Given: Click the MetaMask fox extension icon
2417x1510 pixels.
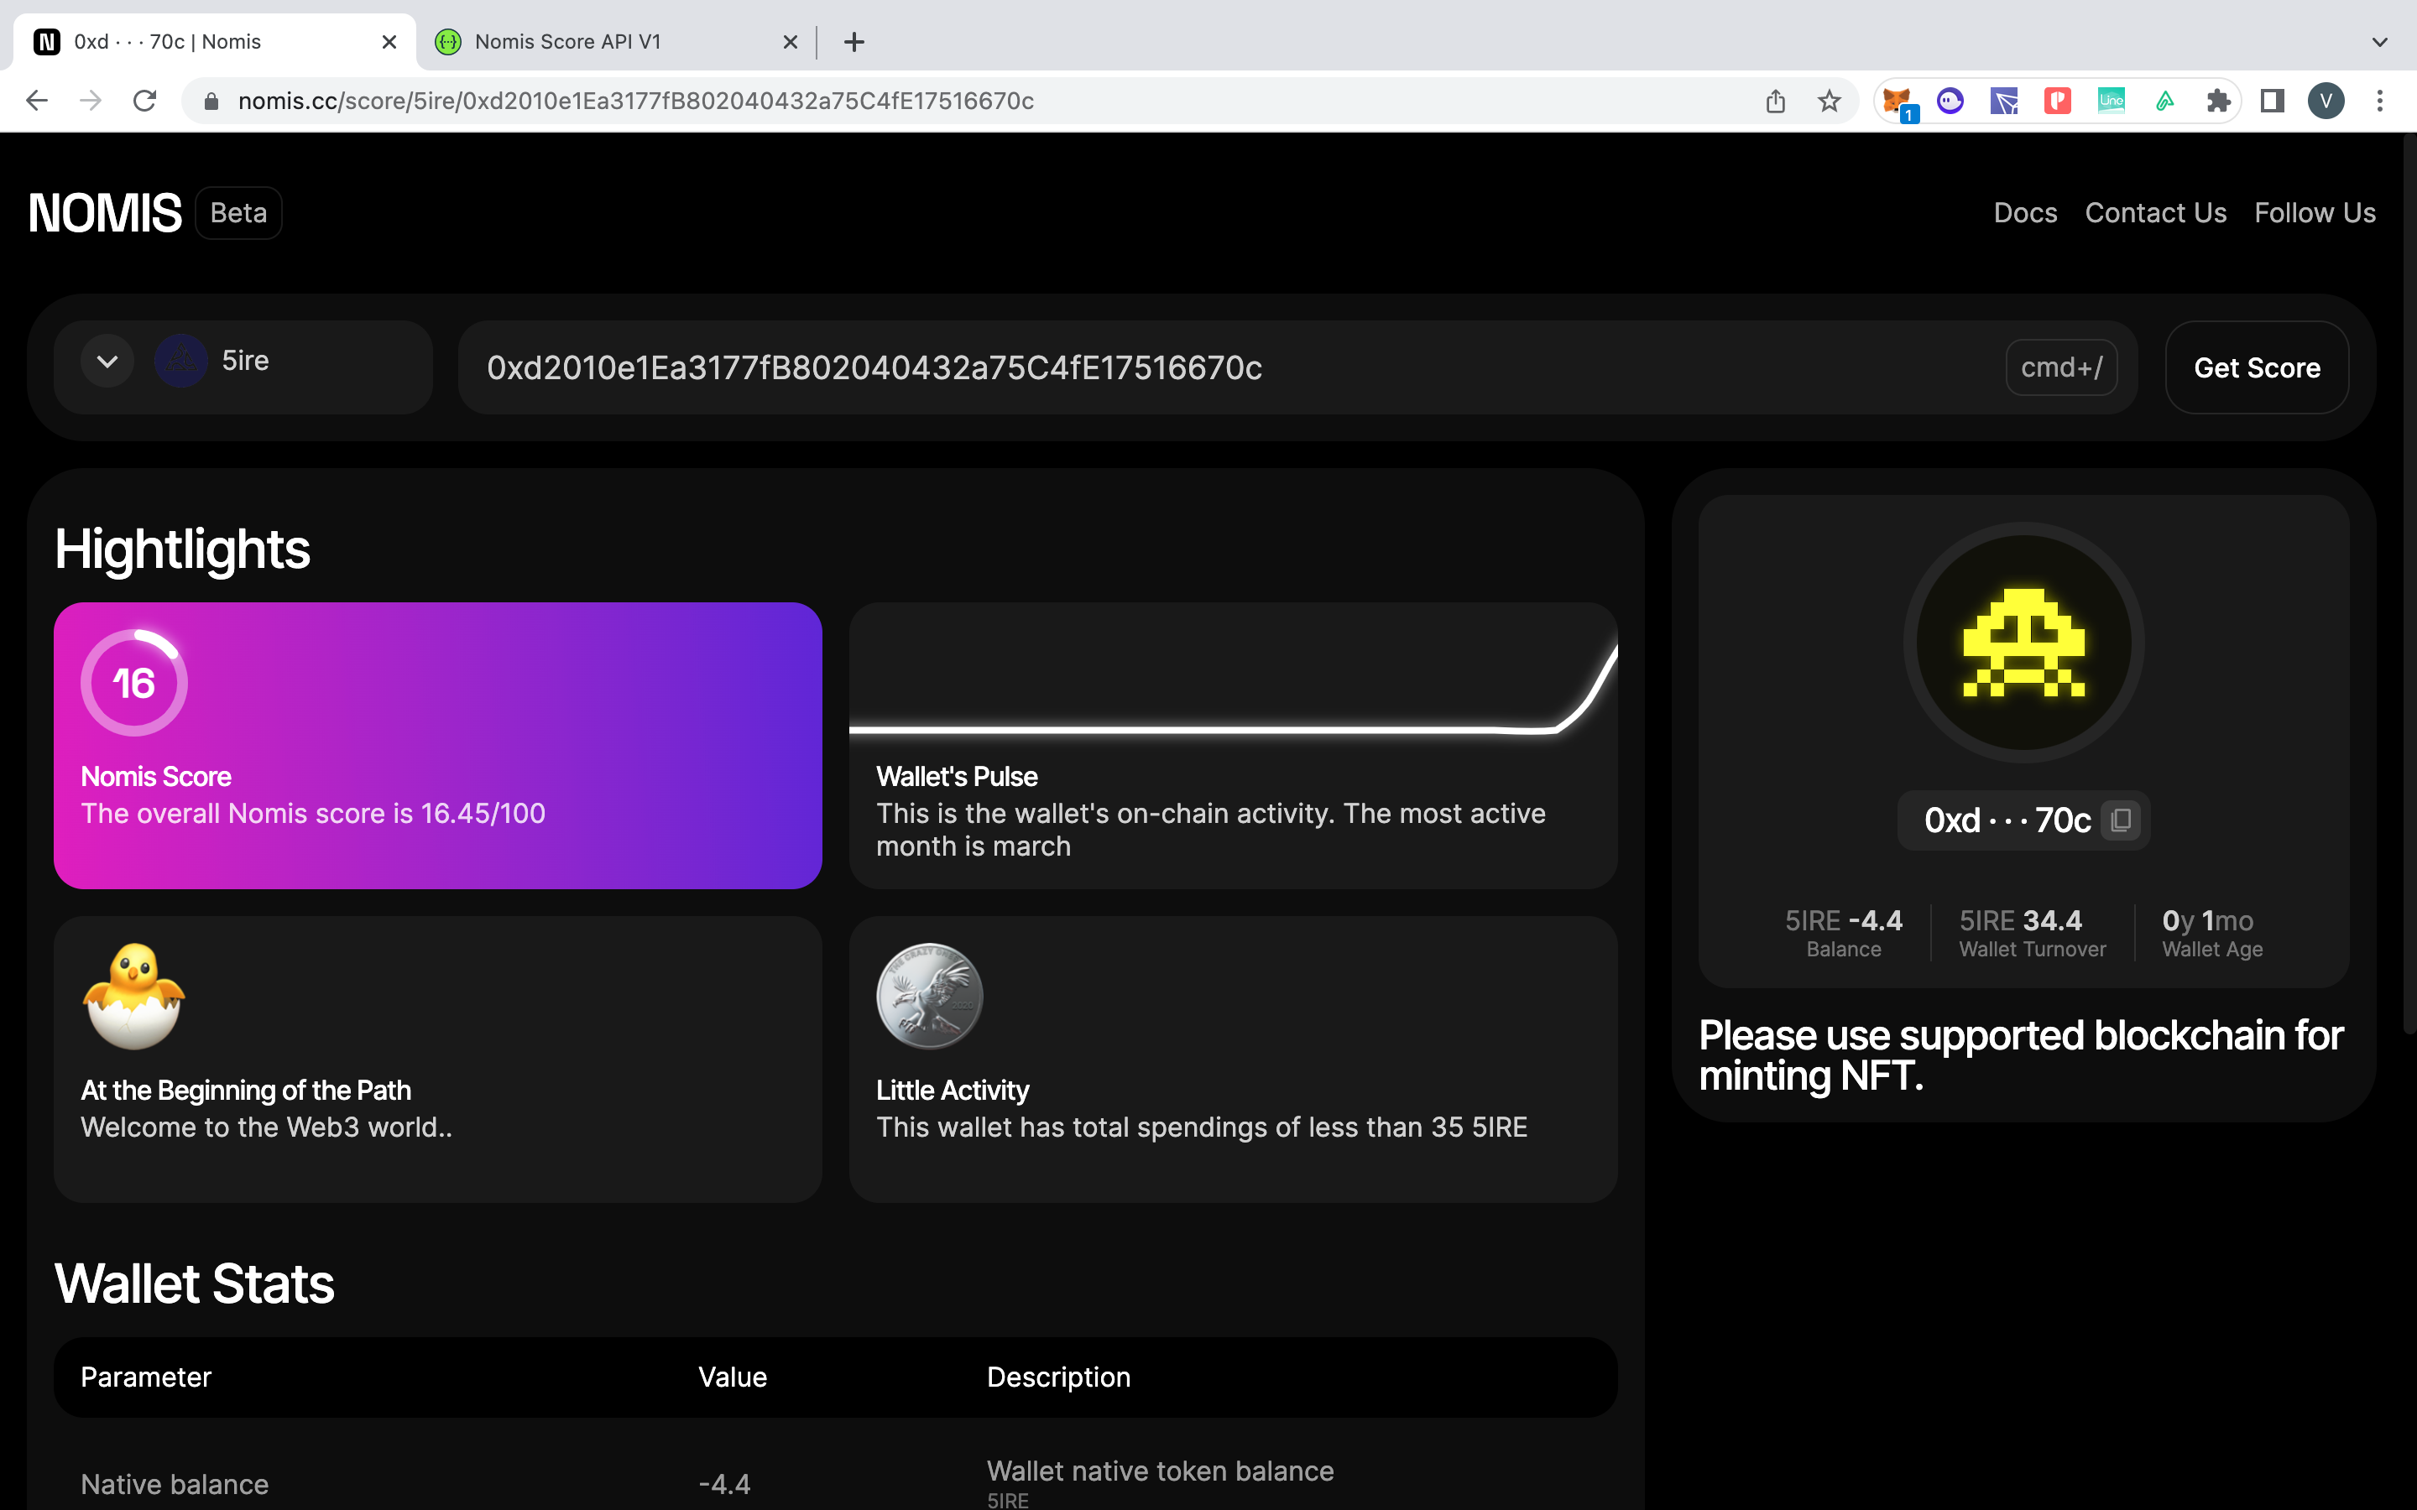Looking at the screenshot, I should pos(1895,101).
